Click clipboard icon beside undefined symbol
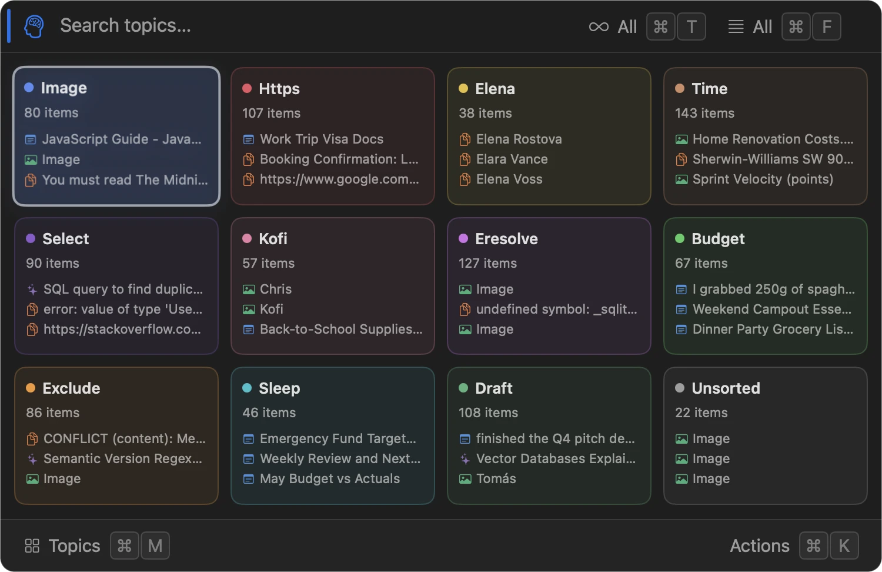The width and height of the screenshot is (882, 572). pyautogui.click(x=465, y=310)
